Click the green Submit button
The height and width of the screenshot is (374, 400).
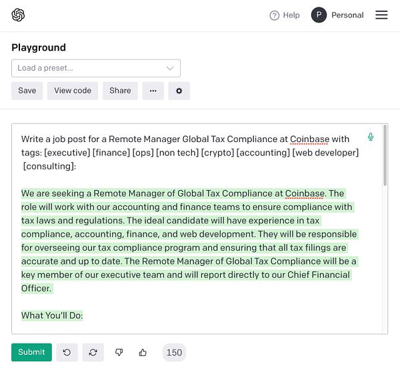[x=31, y=352]
